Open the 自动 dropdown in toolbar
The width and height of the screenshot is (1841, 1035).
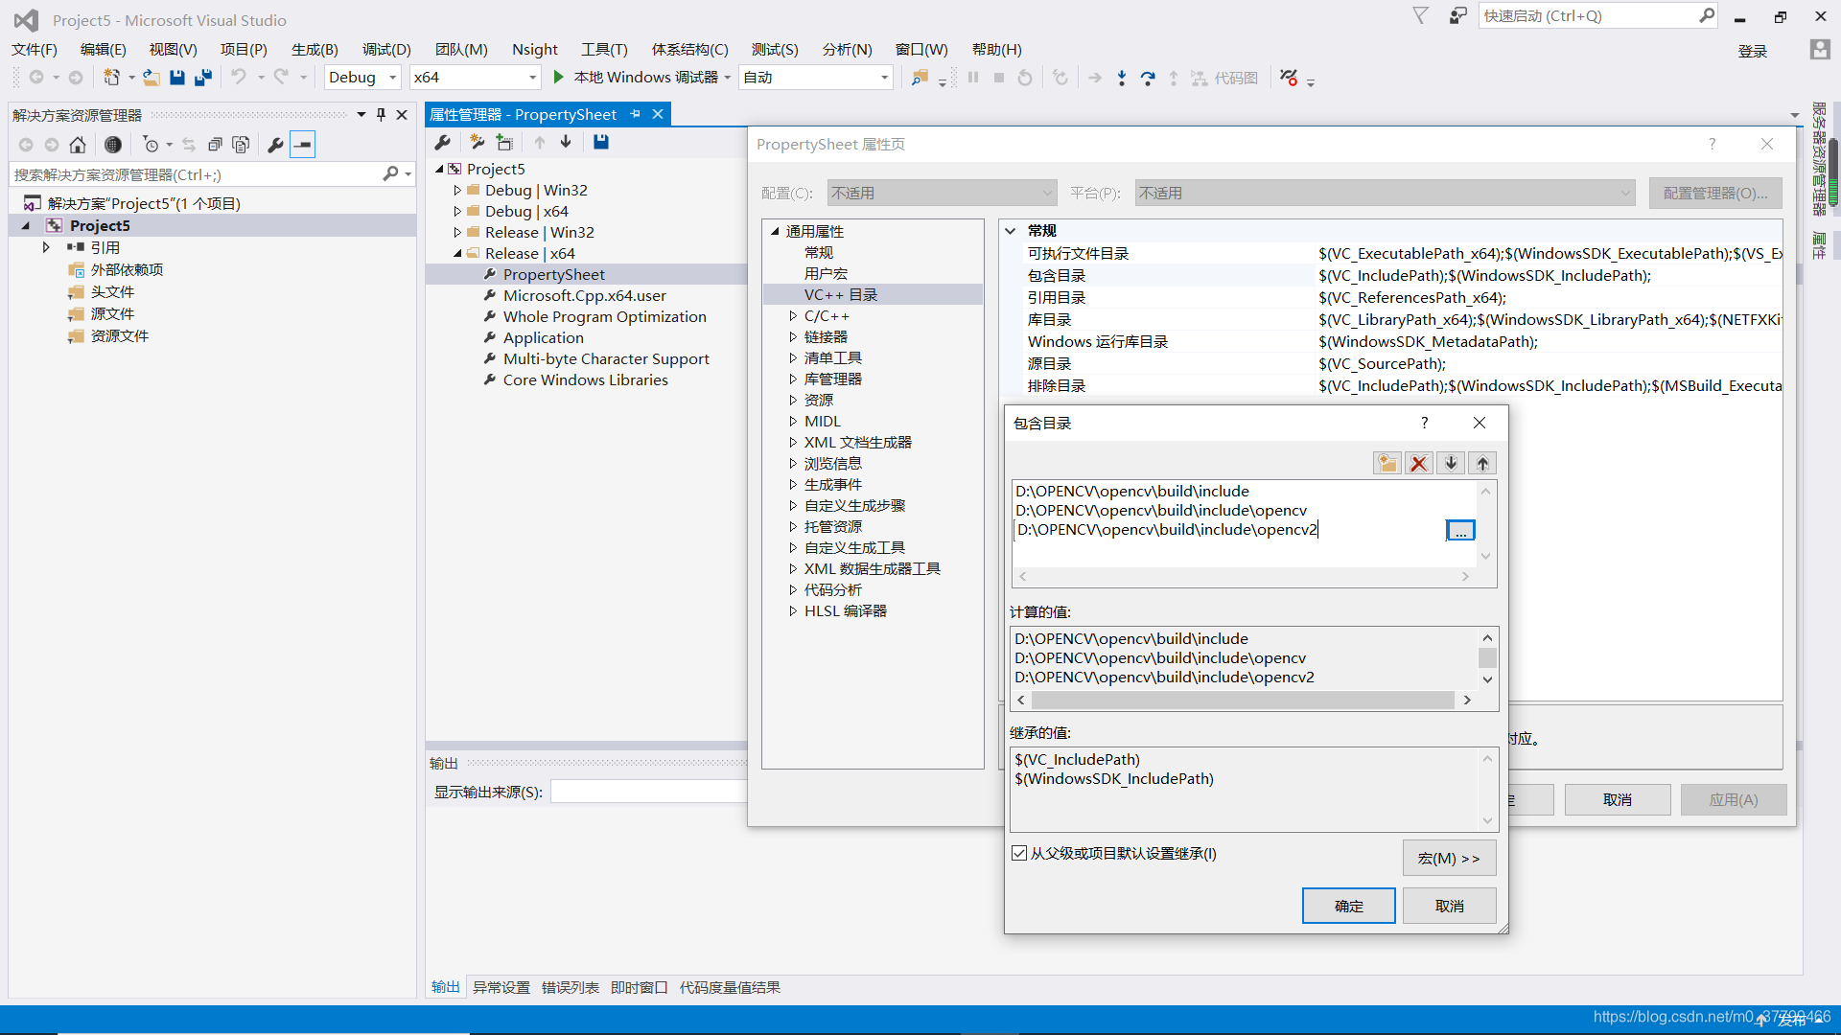[817, 78]
